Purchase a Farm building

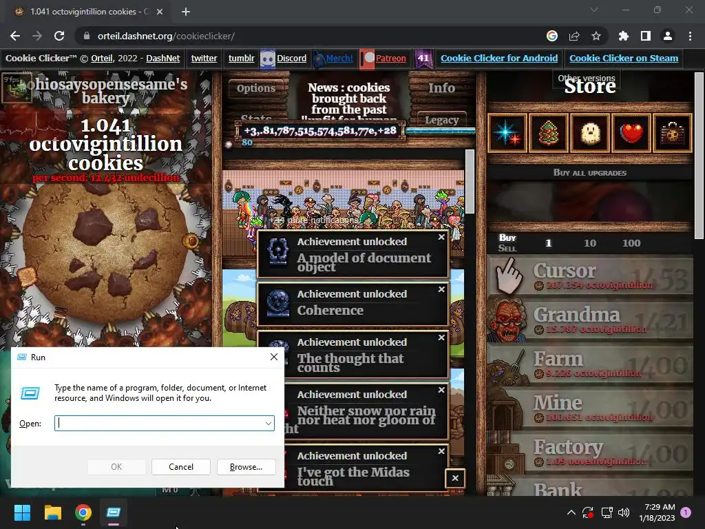(590, 364)
